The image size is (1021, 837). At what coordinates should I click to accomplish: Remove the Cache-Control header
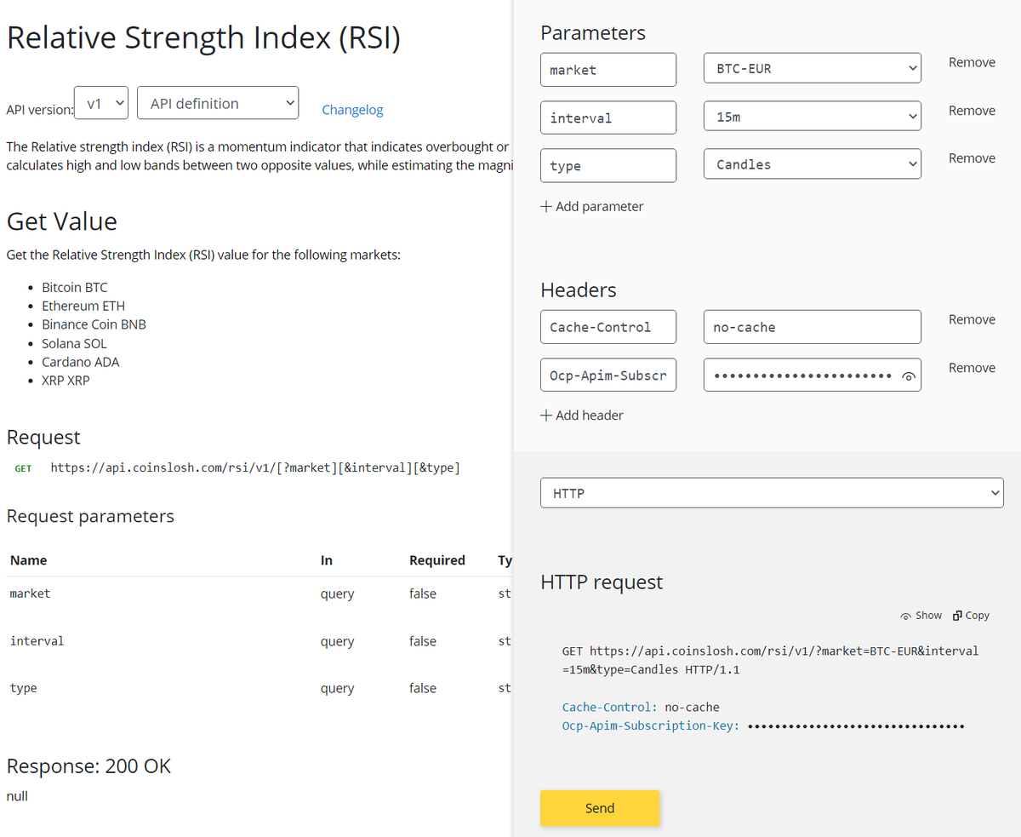tap(972, 319)
